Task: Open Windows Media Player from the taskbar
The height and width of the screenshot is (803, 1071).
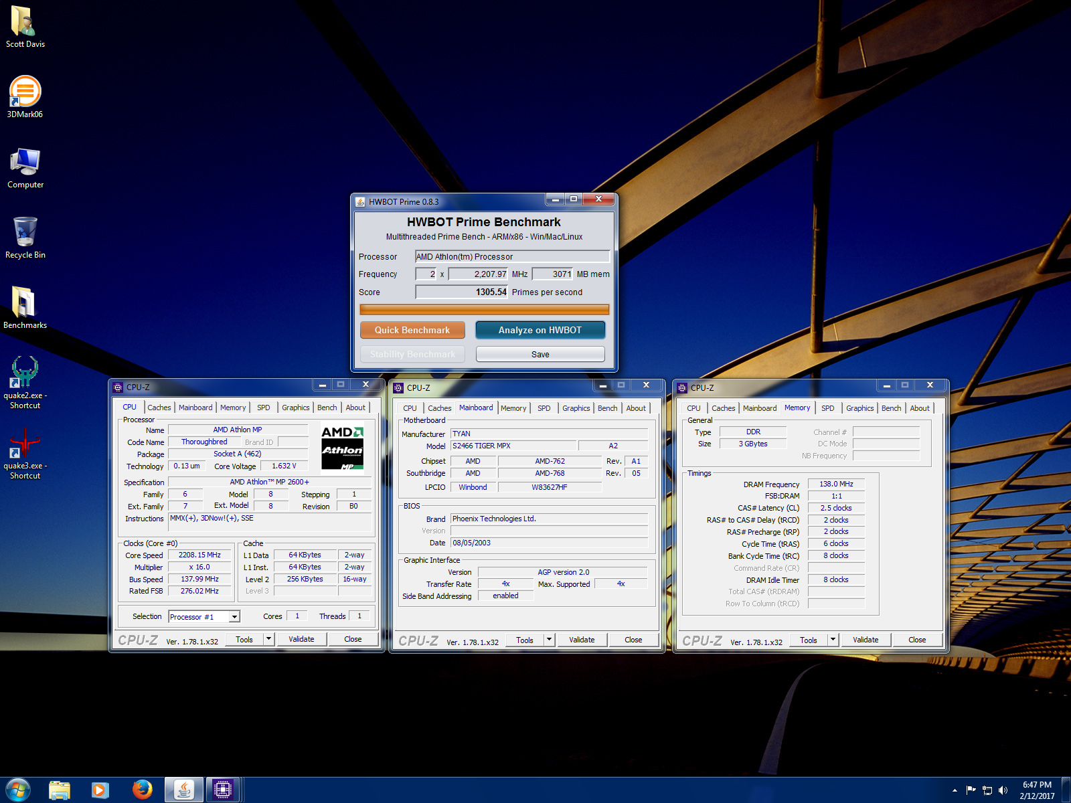Action: coord(100,790)
